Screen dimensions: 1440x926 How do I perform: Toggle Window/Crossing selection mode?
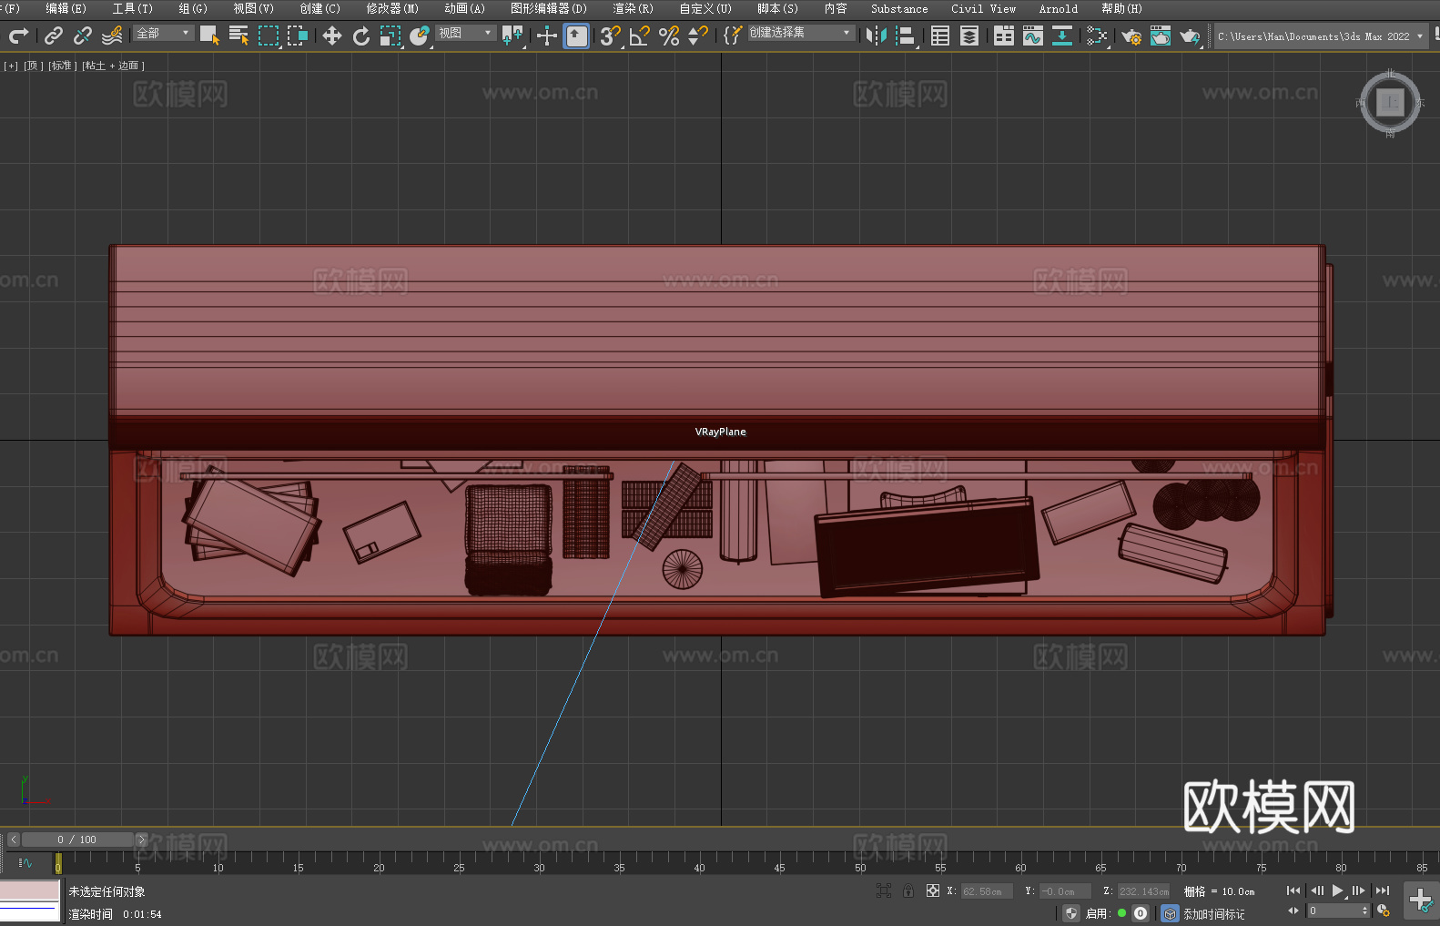pyautogui.click(x=298, y=36)
